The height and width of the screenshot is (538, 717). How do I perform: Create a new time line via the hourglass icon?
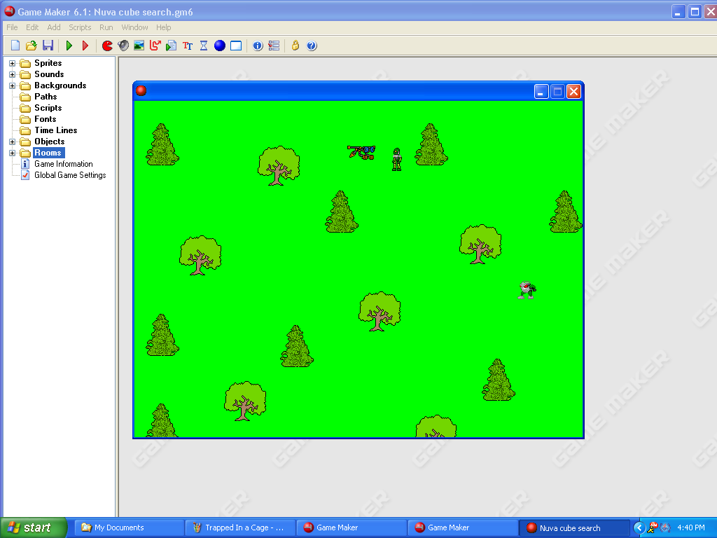(x=203, y=45)
